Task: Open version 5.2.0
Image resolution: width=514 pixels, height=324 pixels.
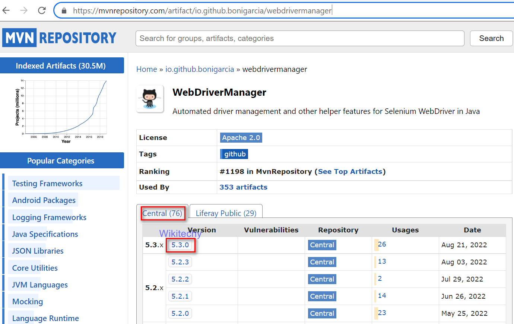Action: [180, 314]
